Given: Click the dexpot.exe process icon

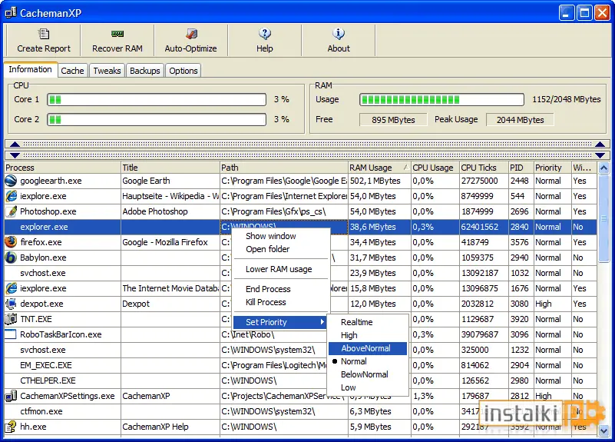Looking at the screenshot, I should pos(11,304).
